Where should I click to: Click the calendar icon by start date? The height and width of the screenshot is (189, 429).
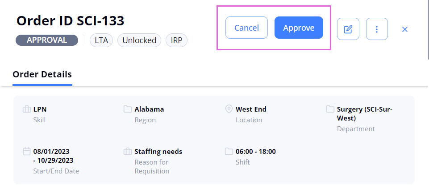[26, 151]
